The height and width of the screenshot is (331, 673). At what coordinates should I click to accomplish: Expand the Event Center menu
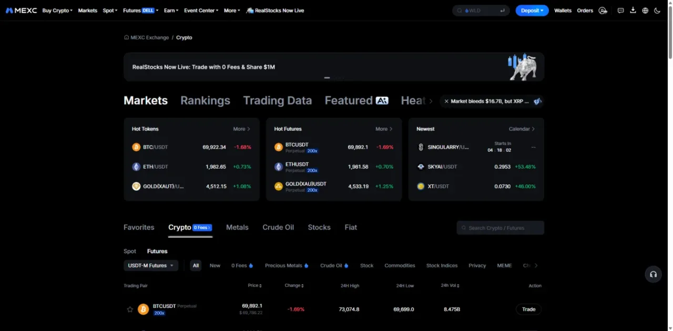(201, 11)
